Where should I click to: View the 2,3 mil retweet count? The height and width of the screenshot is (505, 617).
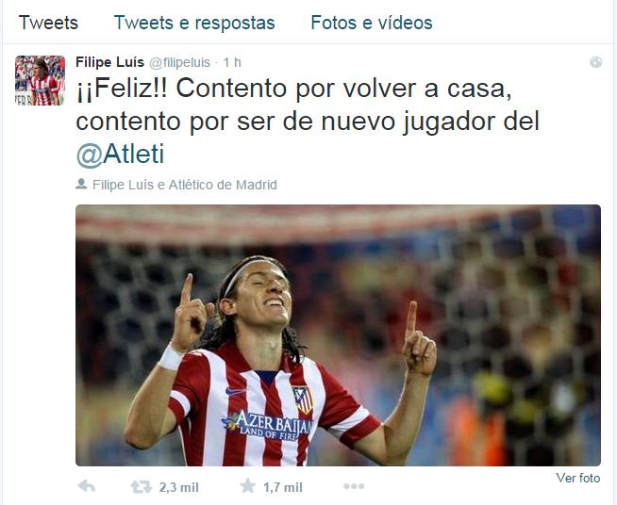click(x=179, y=487)
